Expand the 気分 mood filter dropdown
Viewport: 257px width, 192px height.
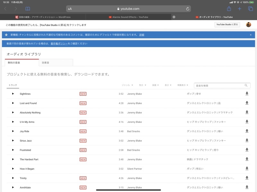(142, 85)
